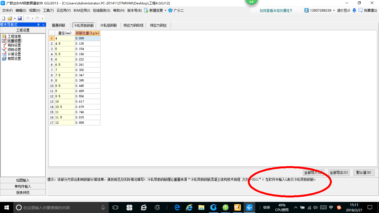
Task: Click the user account avatar icon
Action: [307, 10]
